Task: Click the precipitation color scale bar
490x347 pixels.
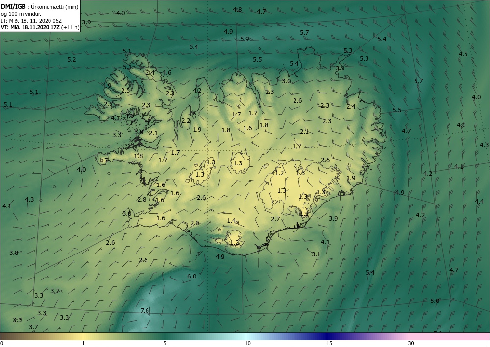Action: coord(245,336)
